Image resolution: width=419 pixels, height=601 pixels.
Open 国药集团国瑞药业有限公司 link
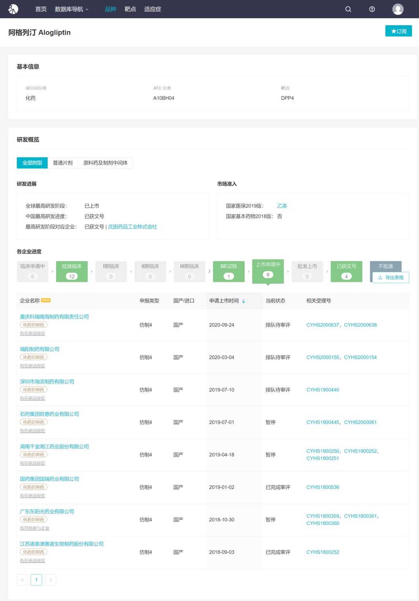(x=49, y=479)
